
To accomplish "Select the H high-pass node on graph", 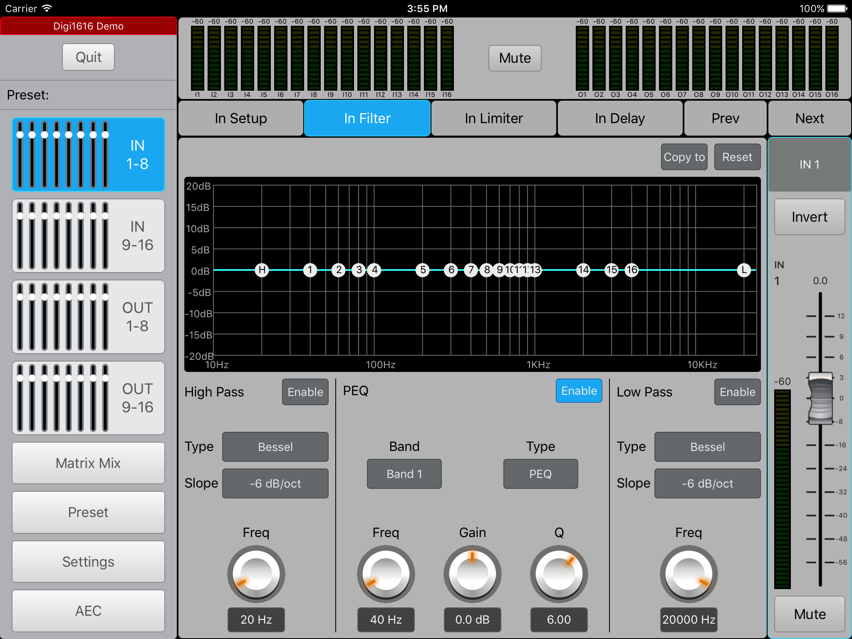I will tap(262, 270).
